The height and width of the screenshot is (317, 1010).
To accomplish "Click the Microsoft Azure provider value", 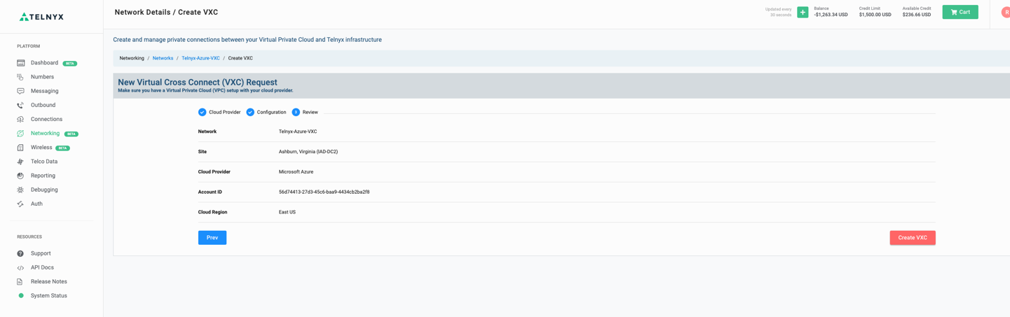I will 296,171.
